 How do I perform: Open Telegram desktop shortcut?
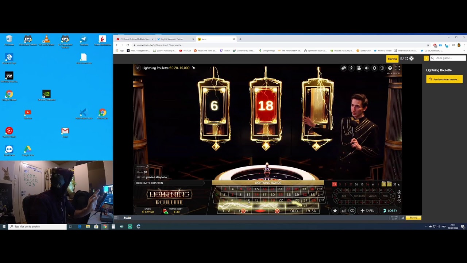tap(84, 41)
